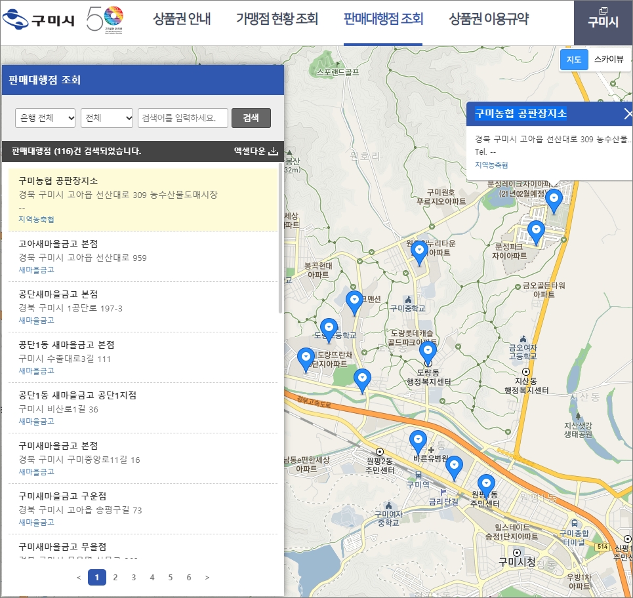This screenshot has height=598, width=633.
Task: Go to page 3 of results
Action: [x=134, y=578]
